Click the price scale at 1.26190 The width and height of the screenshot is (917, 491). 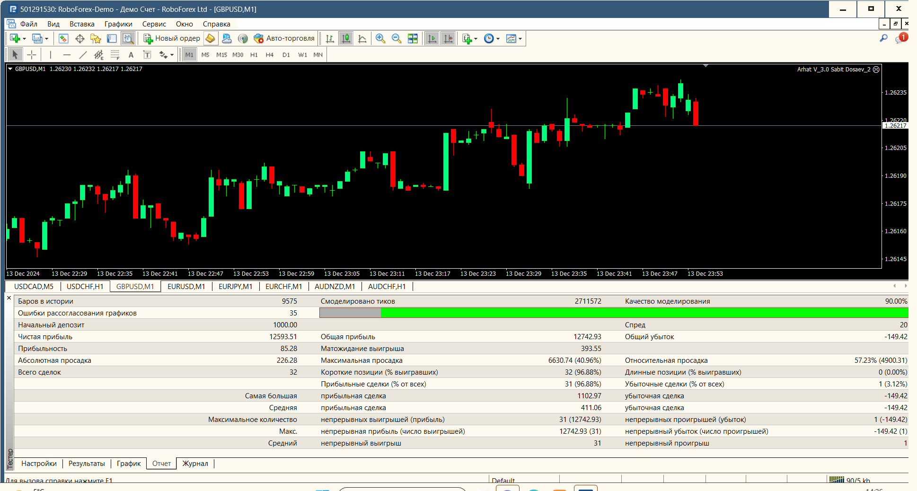[895, 176]
